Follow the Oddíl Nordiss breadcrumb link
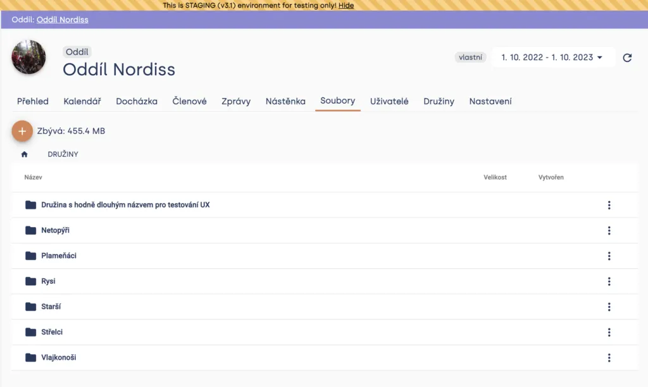This screenshot has width=648, height=387. [63, 20]
